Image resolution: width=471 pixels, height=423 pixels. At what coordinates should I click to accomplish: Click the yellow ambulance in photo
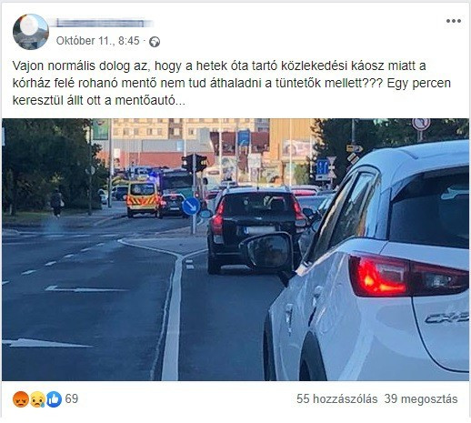(x=142, y=199)
